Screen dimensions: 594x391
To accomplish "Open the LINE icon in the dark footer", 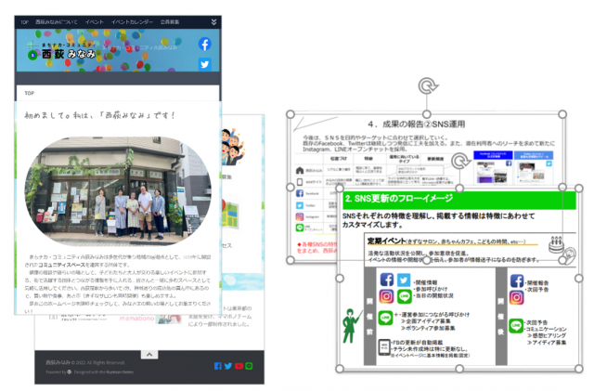I will point(249,366).
